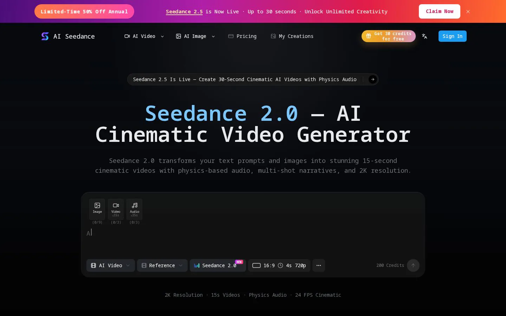The height and width of the screenshot is (316, 506).
Task: Open the language translation icon
Action: point(424,36)
